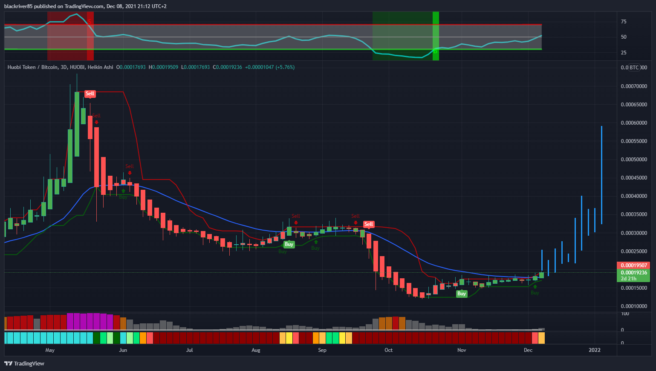
Task: Click the 25 level on the oscillator scale
Action: 624,53
